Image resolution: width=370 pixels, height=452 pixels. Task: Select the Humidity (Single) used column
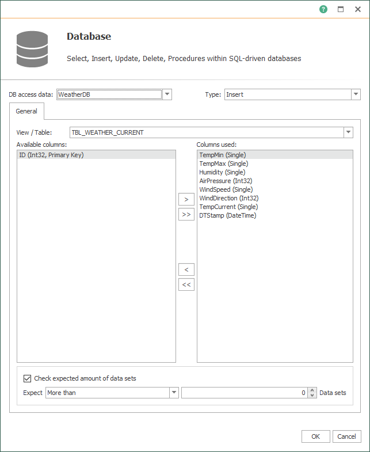222,172
